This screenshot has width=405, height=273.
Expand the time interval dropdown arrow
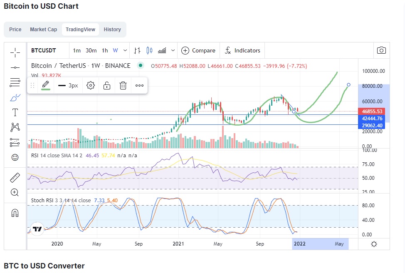coord(125,50)
